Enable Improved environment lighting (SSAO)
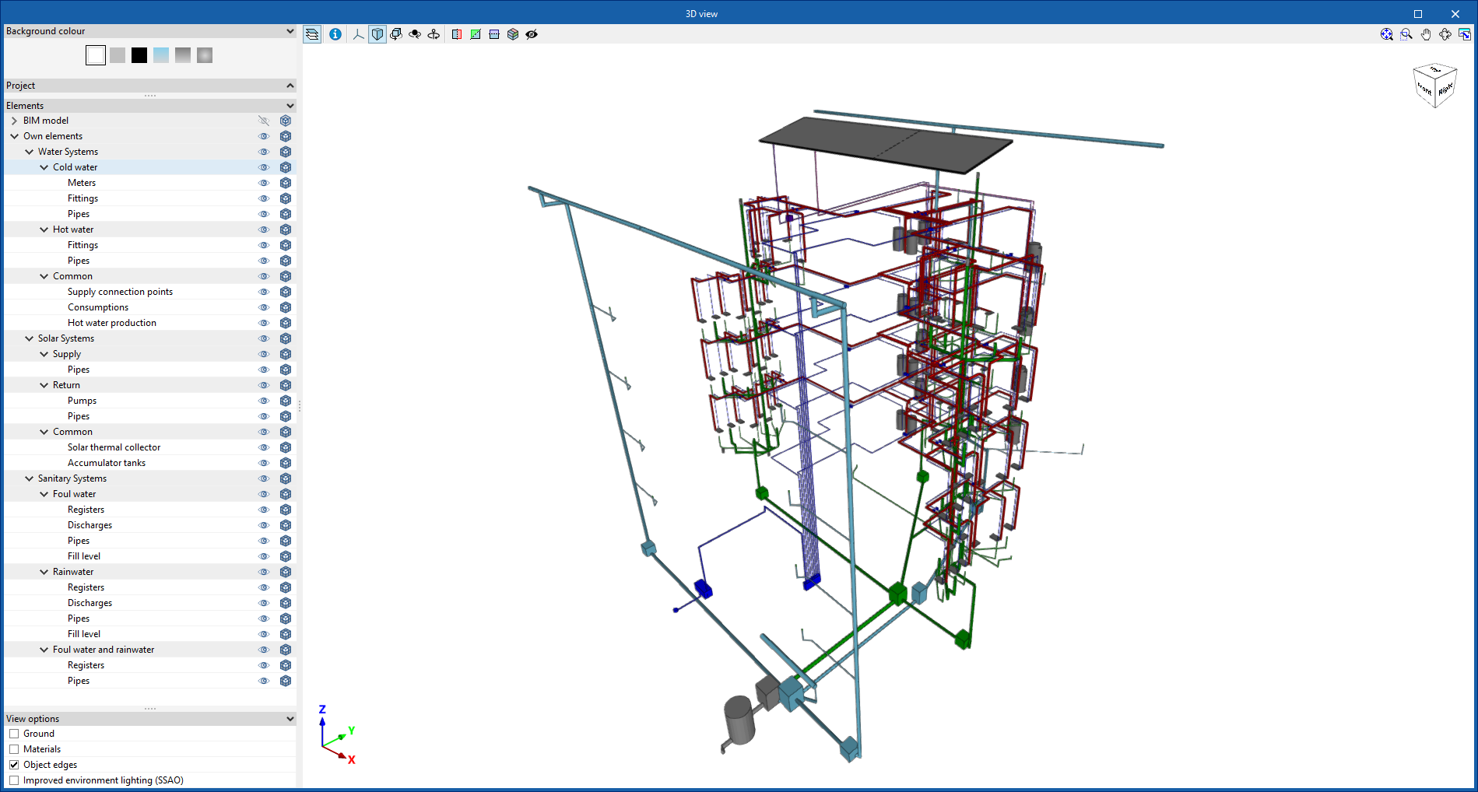Screen dimensions: 1478x792 point(14,780)
